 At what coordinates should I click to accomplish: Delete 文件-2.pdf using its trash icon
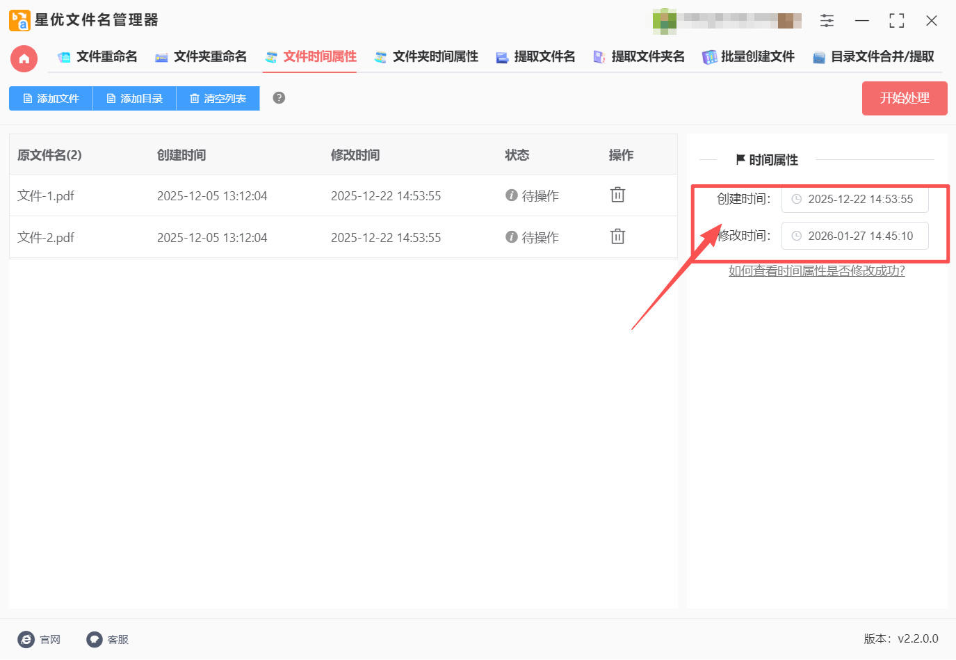tap(617, 236)
